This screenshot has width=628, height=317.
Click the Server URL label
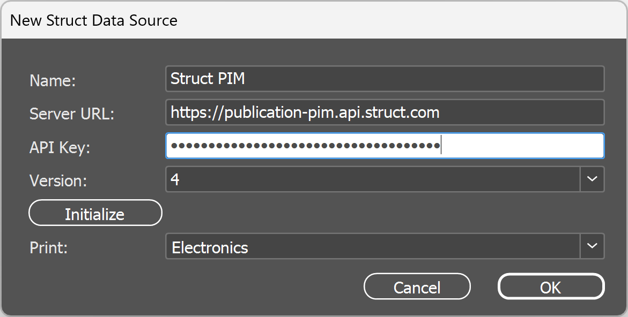72,114
